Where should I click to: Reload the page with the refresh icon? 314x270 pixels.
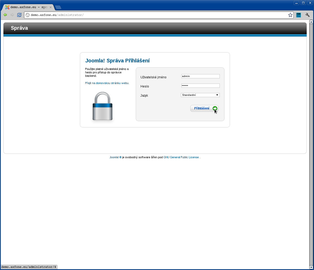click(x=19, y=15)
